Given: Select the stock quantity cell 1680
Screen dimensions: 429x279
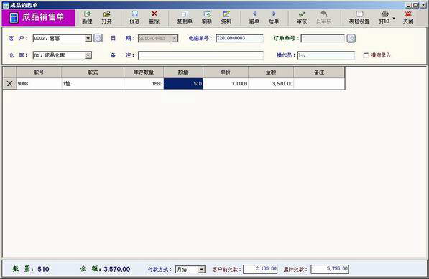Looking at the screenshot, I should tap(144, 83).
